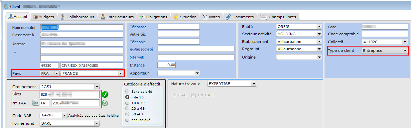Select the 10 à 19 effectif option

point(127,102)
